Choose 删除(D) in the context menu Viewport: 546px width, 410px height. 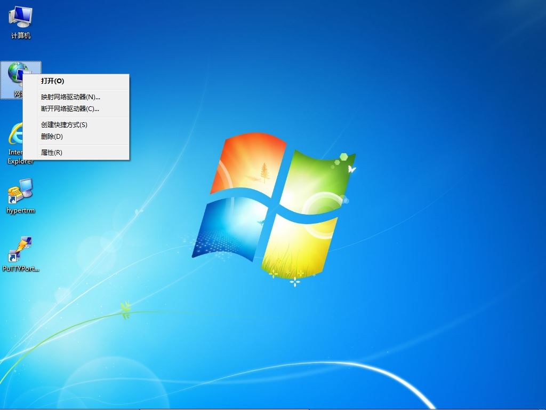[x=76, y=137]
